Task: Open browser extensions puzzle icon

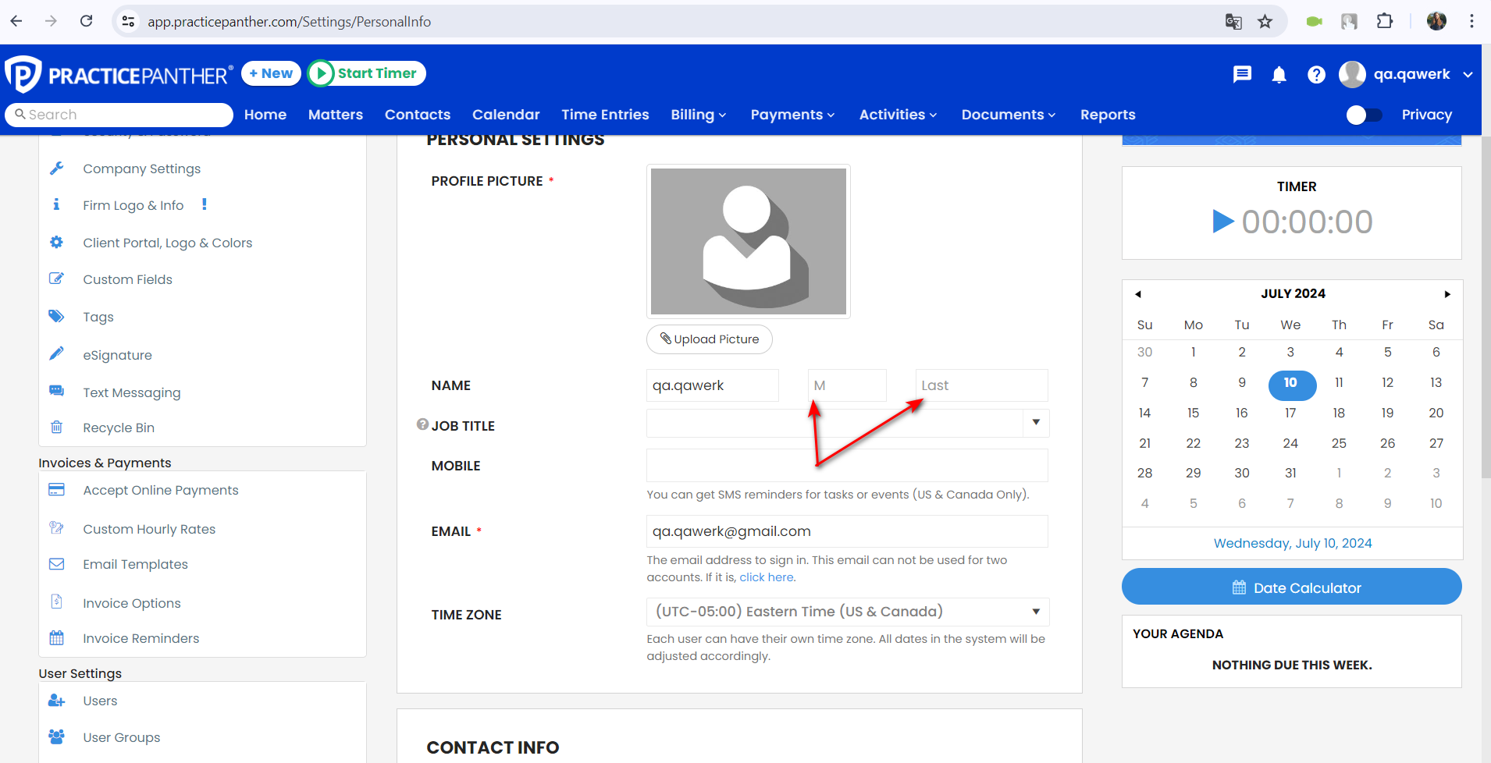Action: pyautogui.click(x=1385, y=22)
